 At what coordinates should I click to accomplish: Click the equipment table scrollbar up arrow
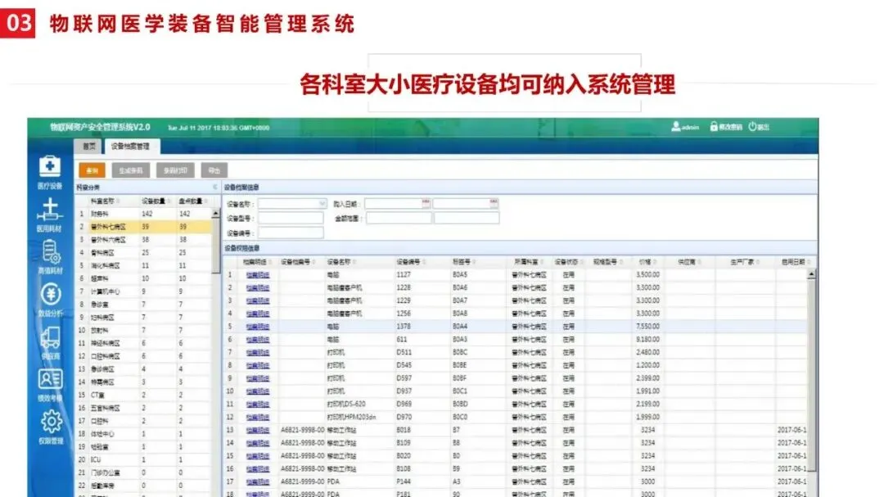811,275
